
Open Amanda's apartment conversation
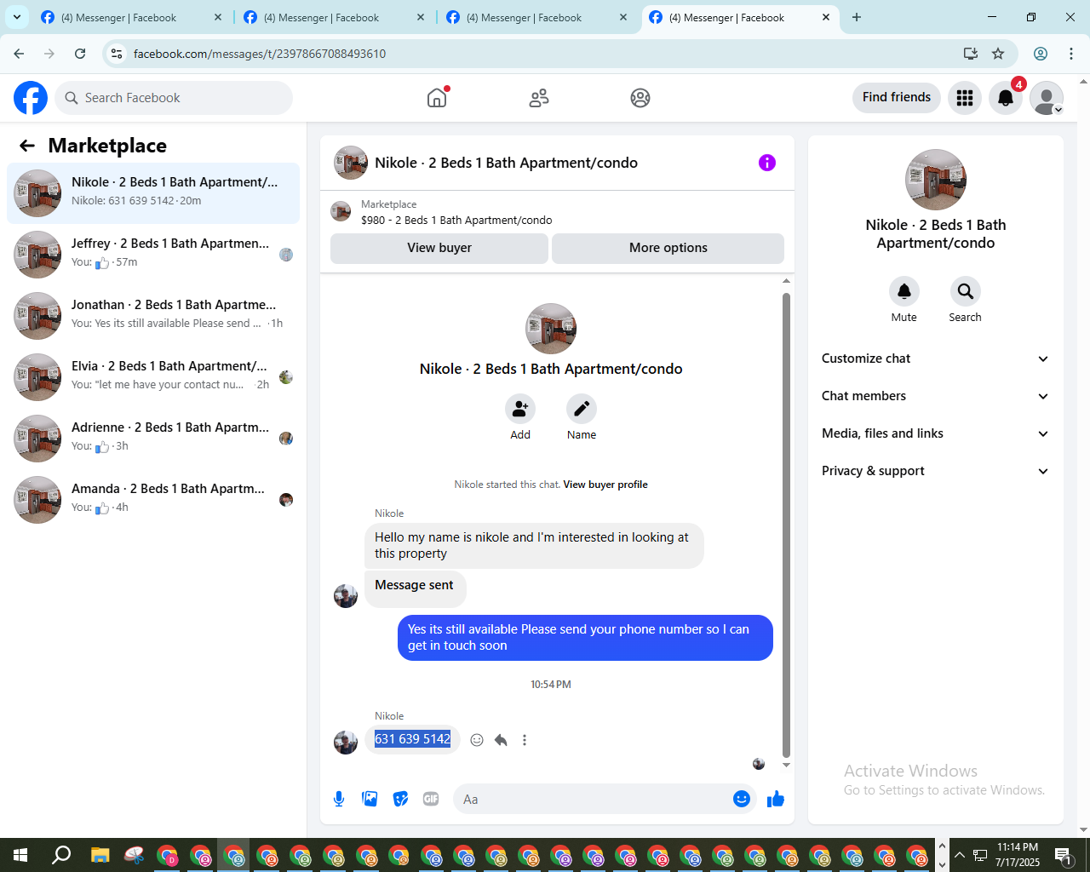pos(153,500)
